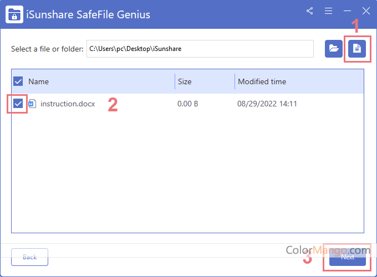Image resolution: width=377 pixels, height=277 pixels.
Task: Click the iSunshare SafeFile Genius logo
Action: [x=14, y=14]
